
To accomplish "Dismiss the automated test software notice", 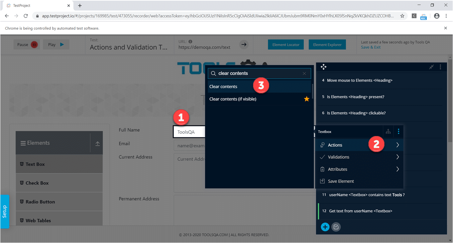I will (445, 28).
